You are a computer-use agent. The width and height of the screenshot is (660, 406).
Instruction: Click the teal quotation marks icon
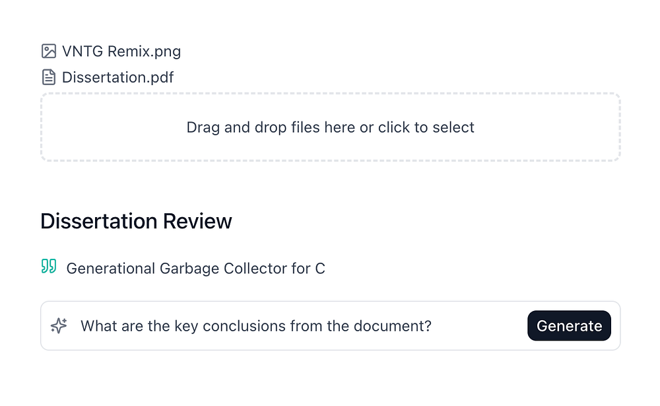tap(49, 267)
